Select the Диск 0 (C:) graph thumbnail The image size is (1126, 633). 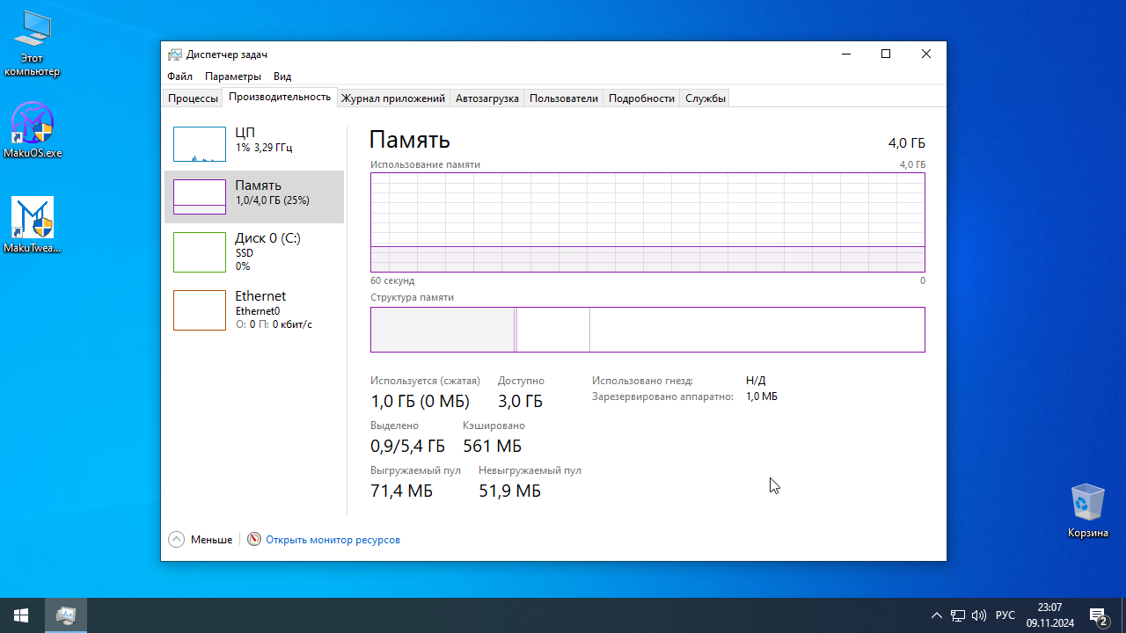200,252
